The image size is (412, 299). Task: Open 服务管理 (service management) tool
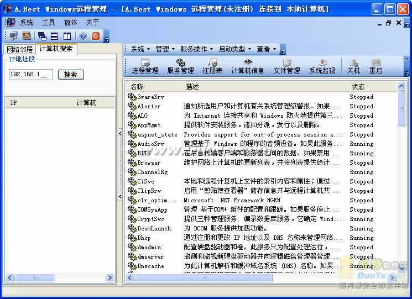point(180,66)
